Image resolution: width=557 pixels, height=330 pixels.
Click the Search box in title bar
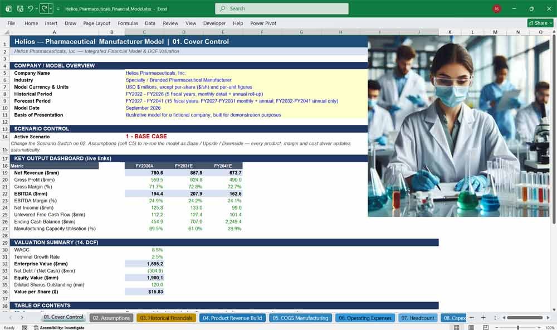(282, 8)
